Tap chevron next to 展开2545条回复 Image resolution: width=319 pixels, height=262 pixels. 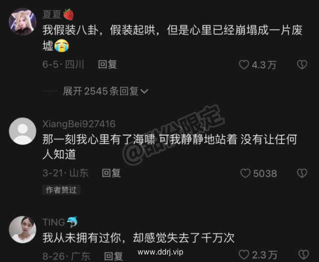pyautogui.click(x=144, y=91)
